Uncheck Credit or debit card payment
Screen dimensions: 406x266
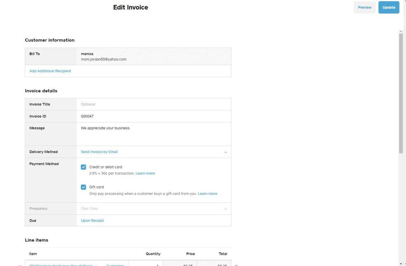83,167
